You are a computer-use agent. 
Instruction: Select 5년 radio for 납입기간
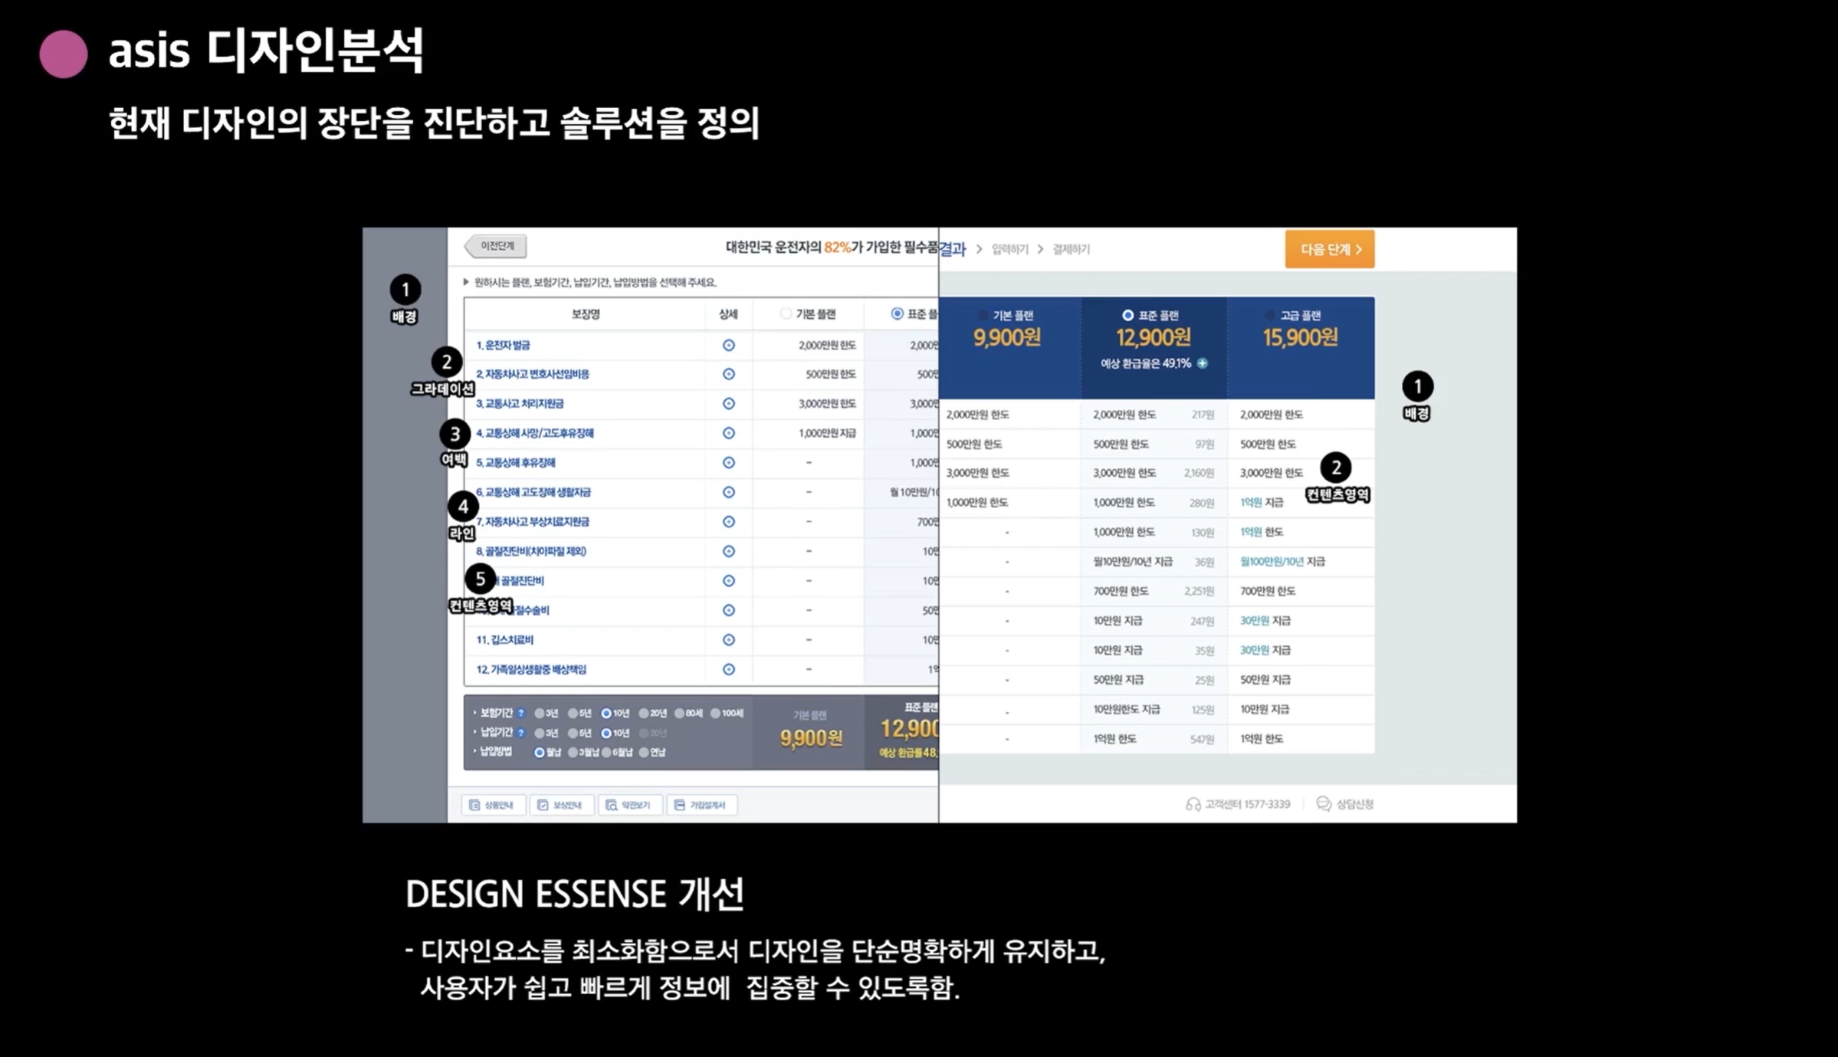(x=572, y=733)
